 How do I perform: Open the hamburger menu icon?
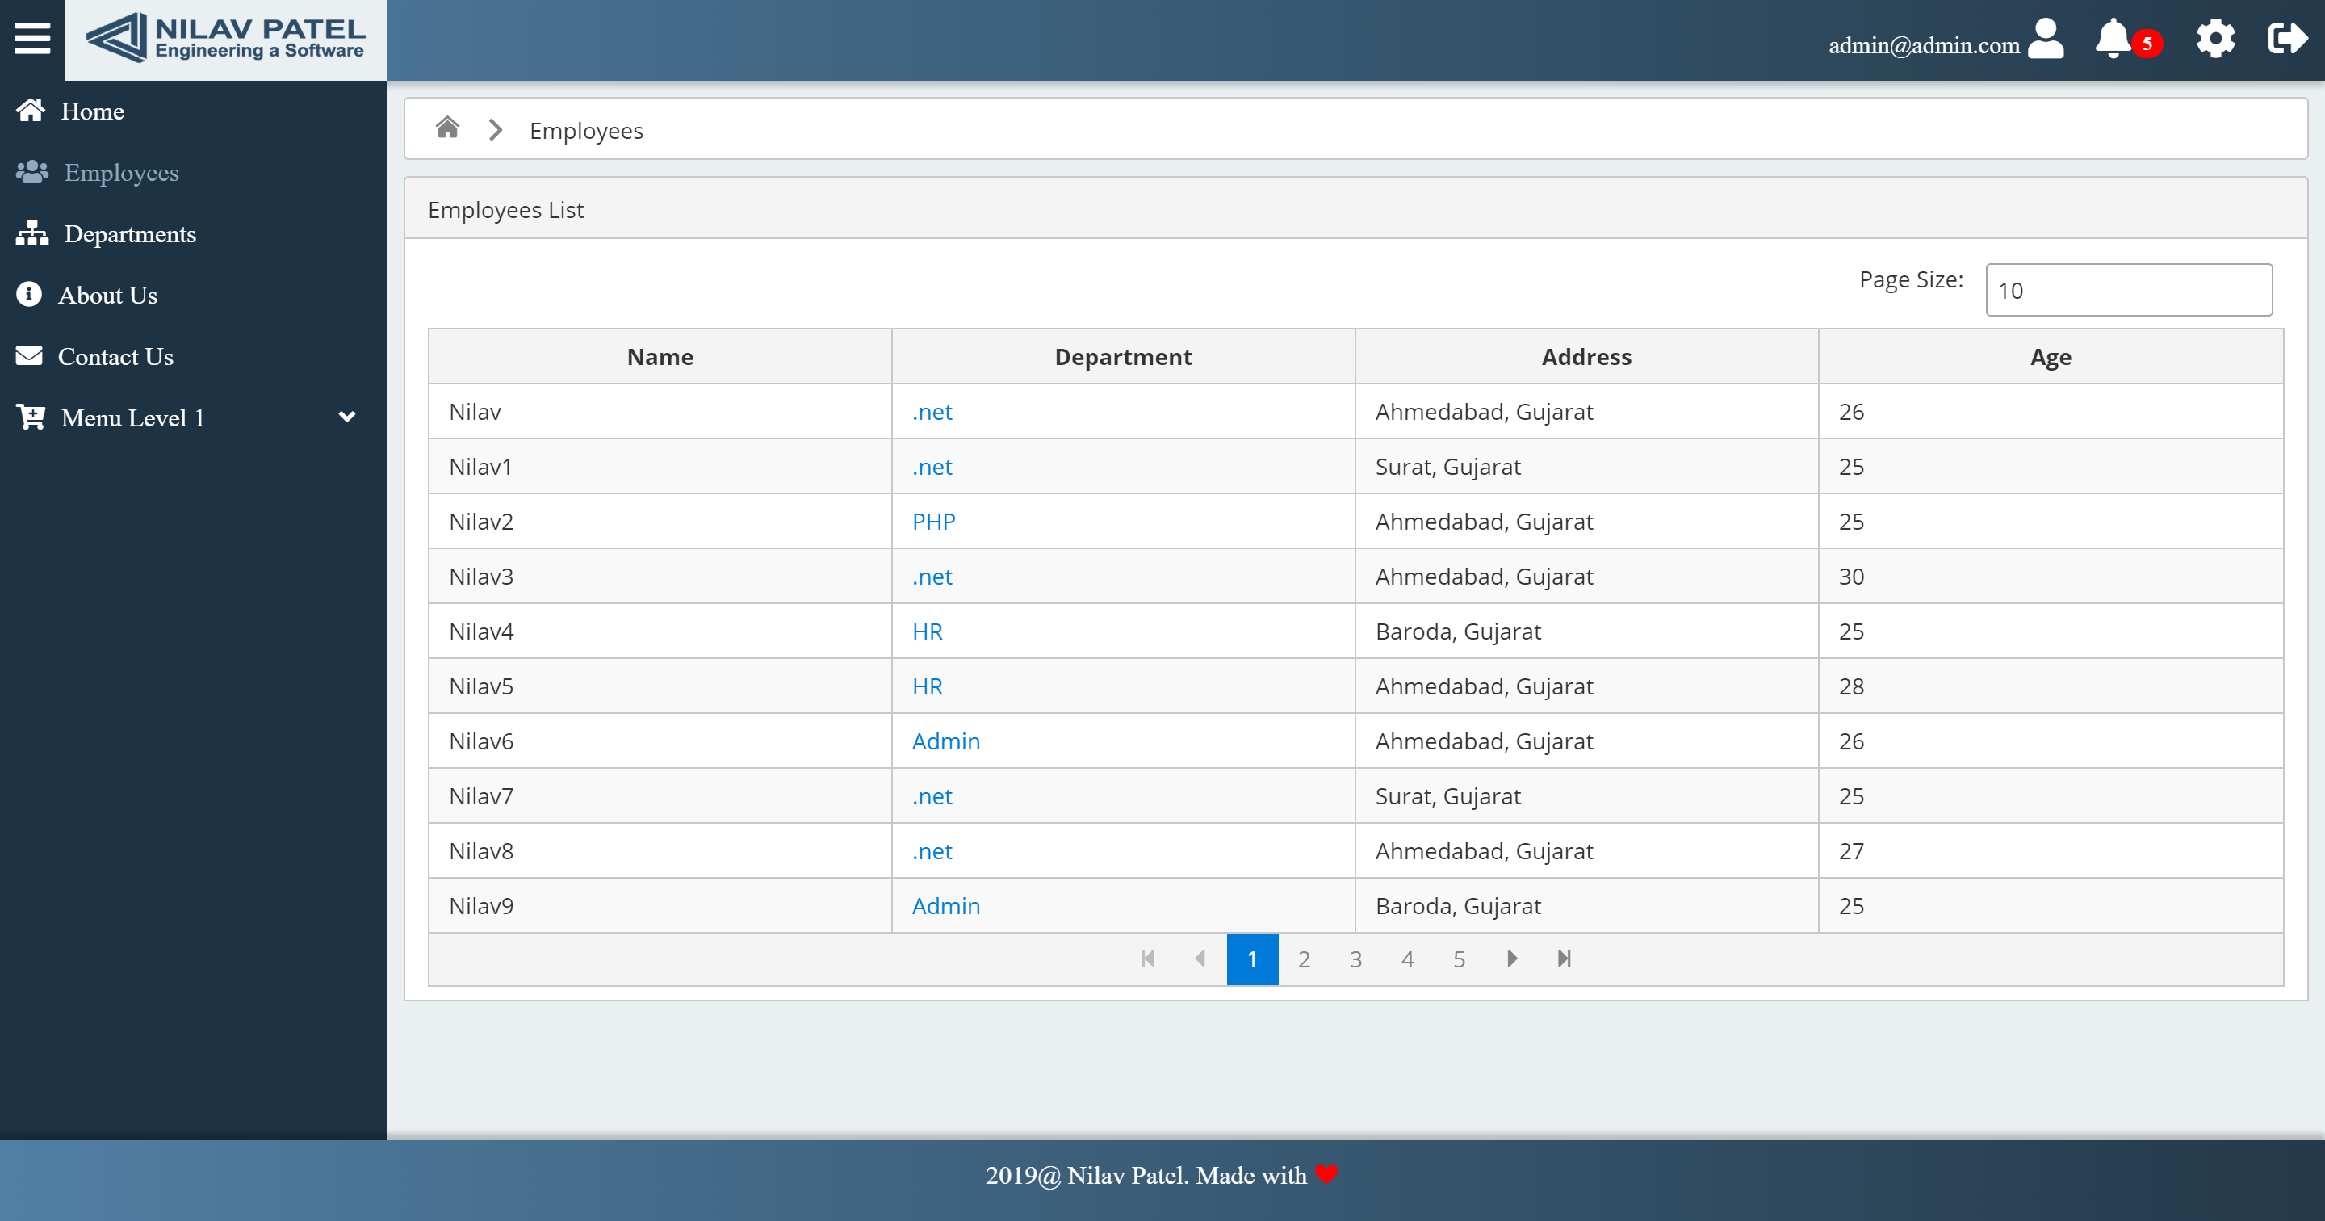click(31, 38)
